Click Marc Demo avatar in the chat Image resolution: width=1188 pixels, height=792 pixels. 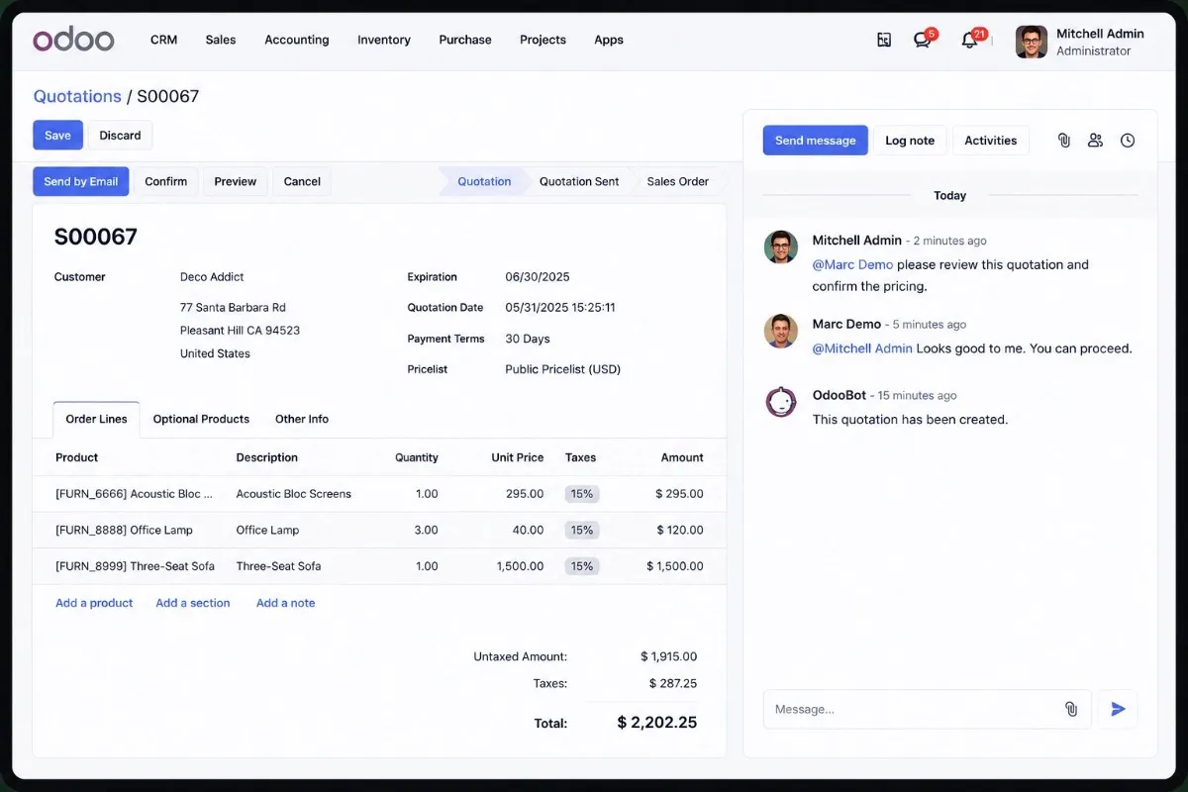pyautogui.click(x=781, y=332)
